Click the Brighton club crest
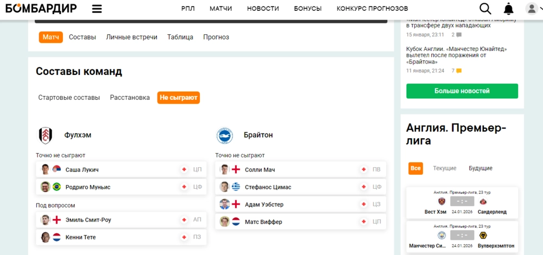 point(224,135)
